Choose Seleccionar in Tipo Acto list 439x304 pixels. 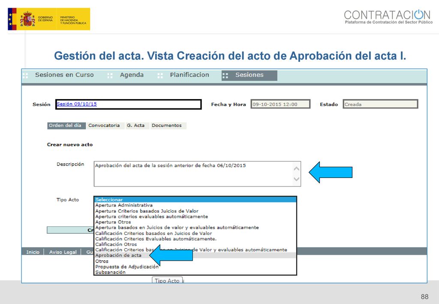pyautogui.click(x=195, y=199)
